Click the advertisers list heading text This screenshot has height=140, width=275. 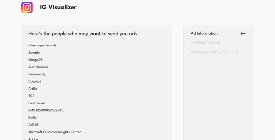tap(82, 33)
